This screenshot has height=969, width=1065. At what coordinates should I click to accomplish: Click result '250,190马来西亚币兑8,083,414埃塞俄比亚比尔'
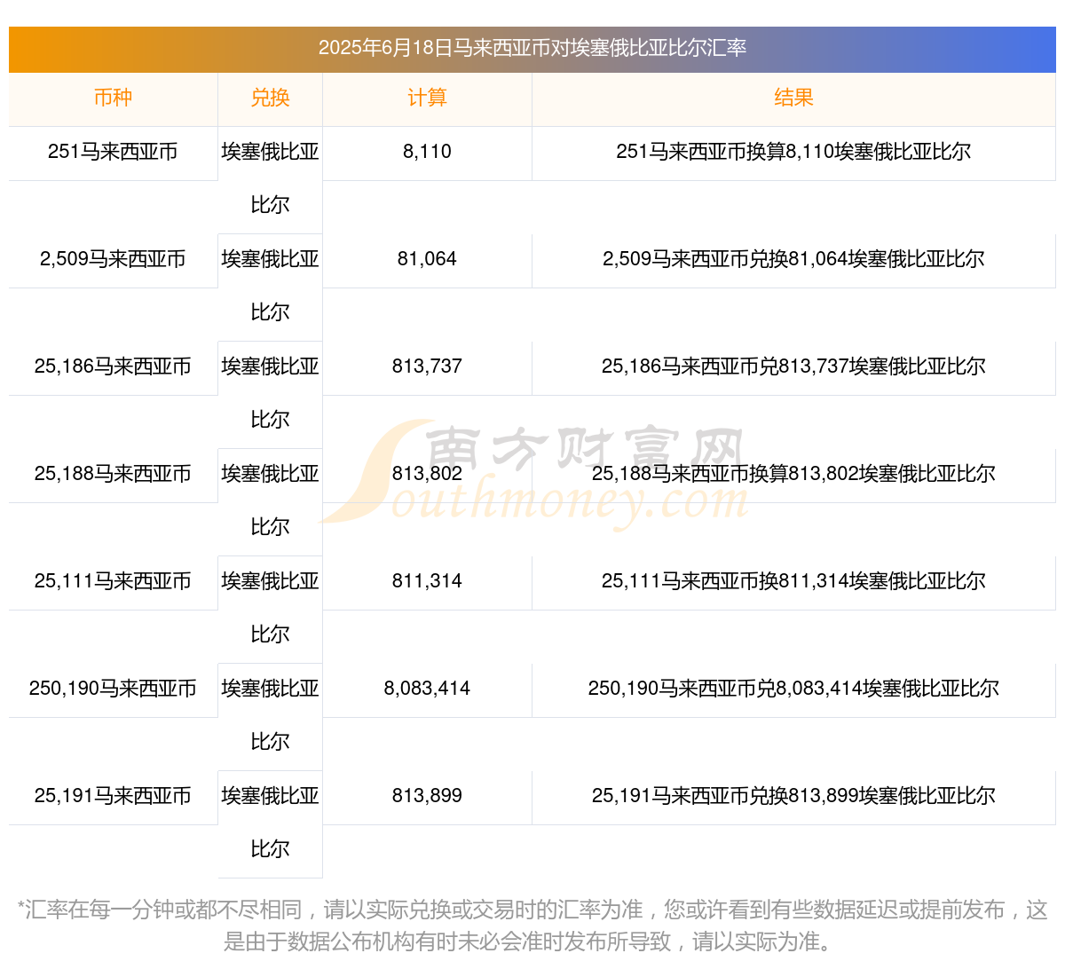coord(793,689)
